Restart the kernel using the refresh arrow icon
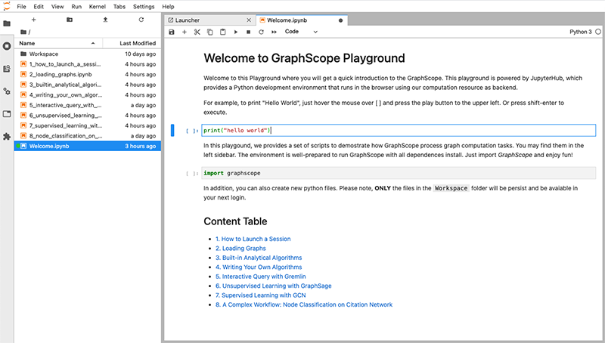The width and height of the screenshot is (605, 343). [x=262, y=32]
